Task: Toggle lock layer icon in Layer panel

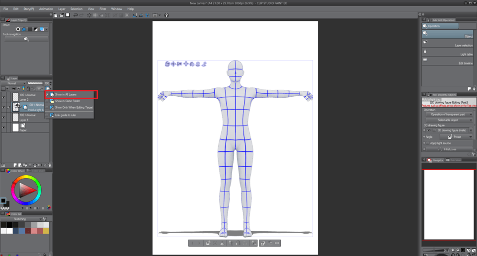Action: (28, 89)
